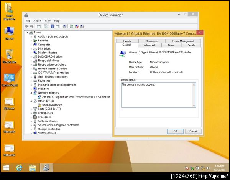Viewport: 230px width, 180px height.
Task: Select Storage controllers entry
Action: click(x=49, y=129)
